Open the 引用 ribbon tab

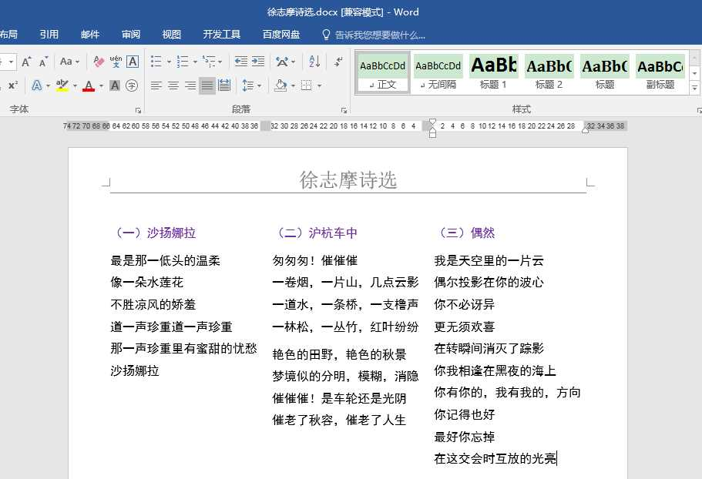pos(49,35)
